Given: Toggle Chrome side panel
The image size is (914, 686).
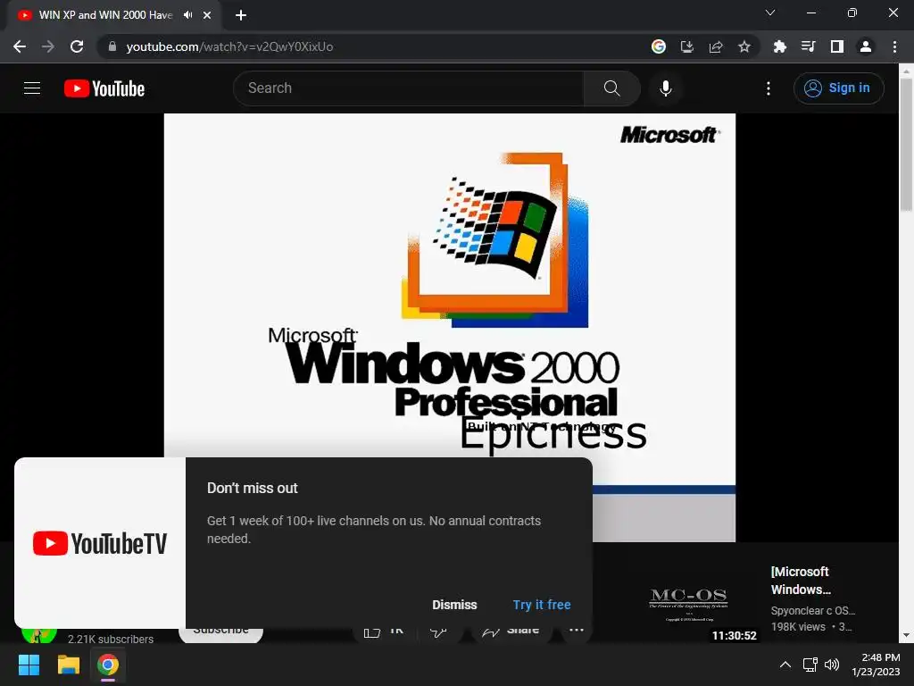Looking at the screenshot, I should point(837,46).
